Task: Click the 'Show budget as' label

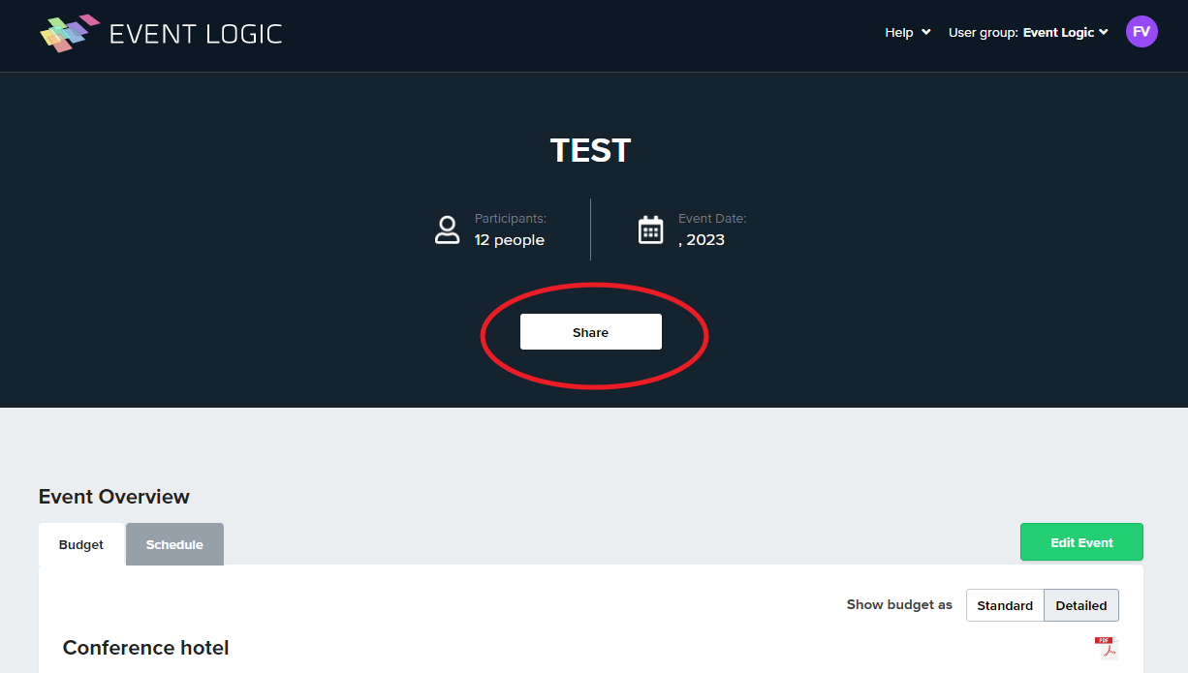Action: click(x=899, y=604)
